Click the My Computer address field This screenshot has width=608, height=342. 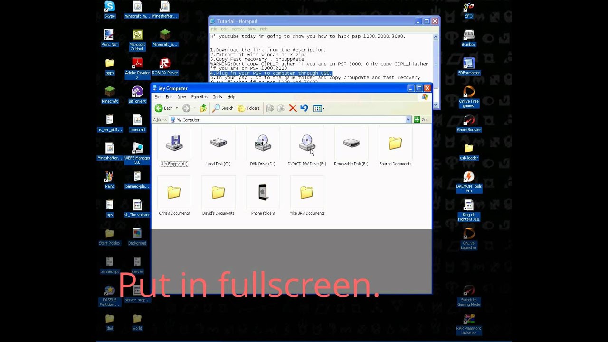(290, 120)
